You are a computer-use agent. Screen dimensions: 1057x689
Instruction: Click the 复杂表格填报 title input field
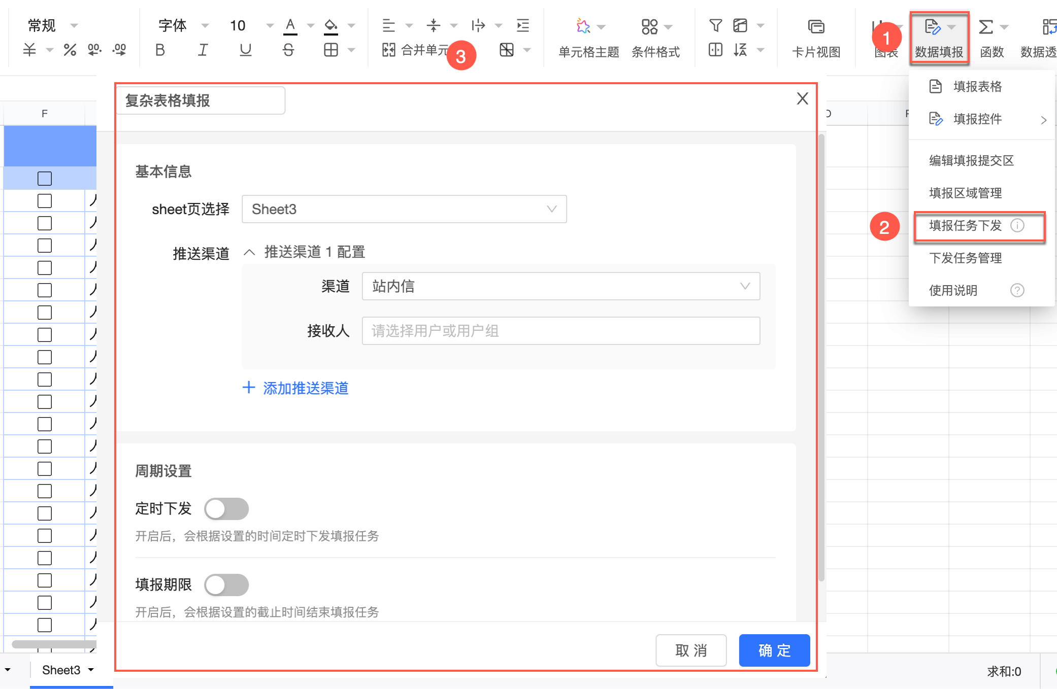click(x=201, y=100)
